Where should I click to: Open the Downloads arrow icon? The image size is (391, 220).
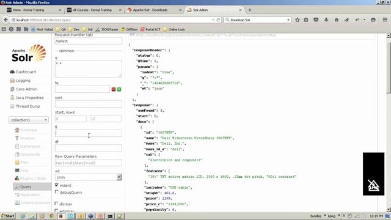[326, 20]
